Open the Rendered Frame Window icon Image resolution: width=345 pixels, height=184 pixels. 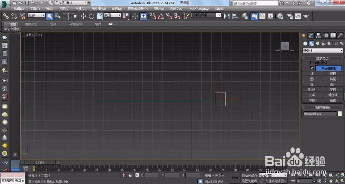tap(298, 16)
